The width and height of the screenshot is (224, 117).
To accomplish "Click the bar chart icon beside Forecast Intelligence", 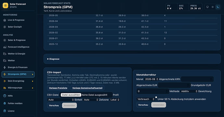I will pos(5,47).
